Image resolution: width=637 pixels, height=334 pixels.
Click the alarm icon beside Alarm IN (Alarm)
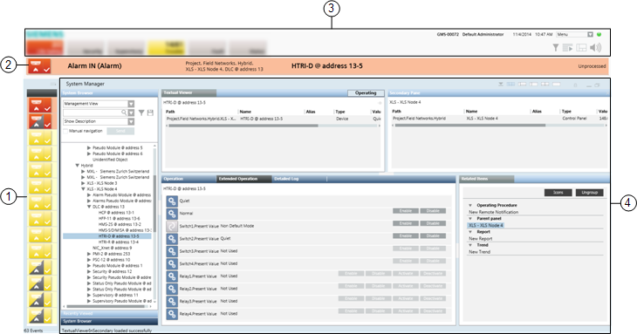[39, 66]
